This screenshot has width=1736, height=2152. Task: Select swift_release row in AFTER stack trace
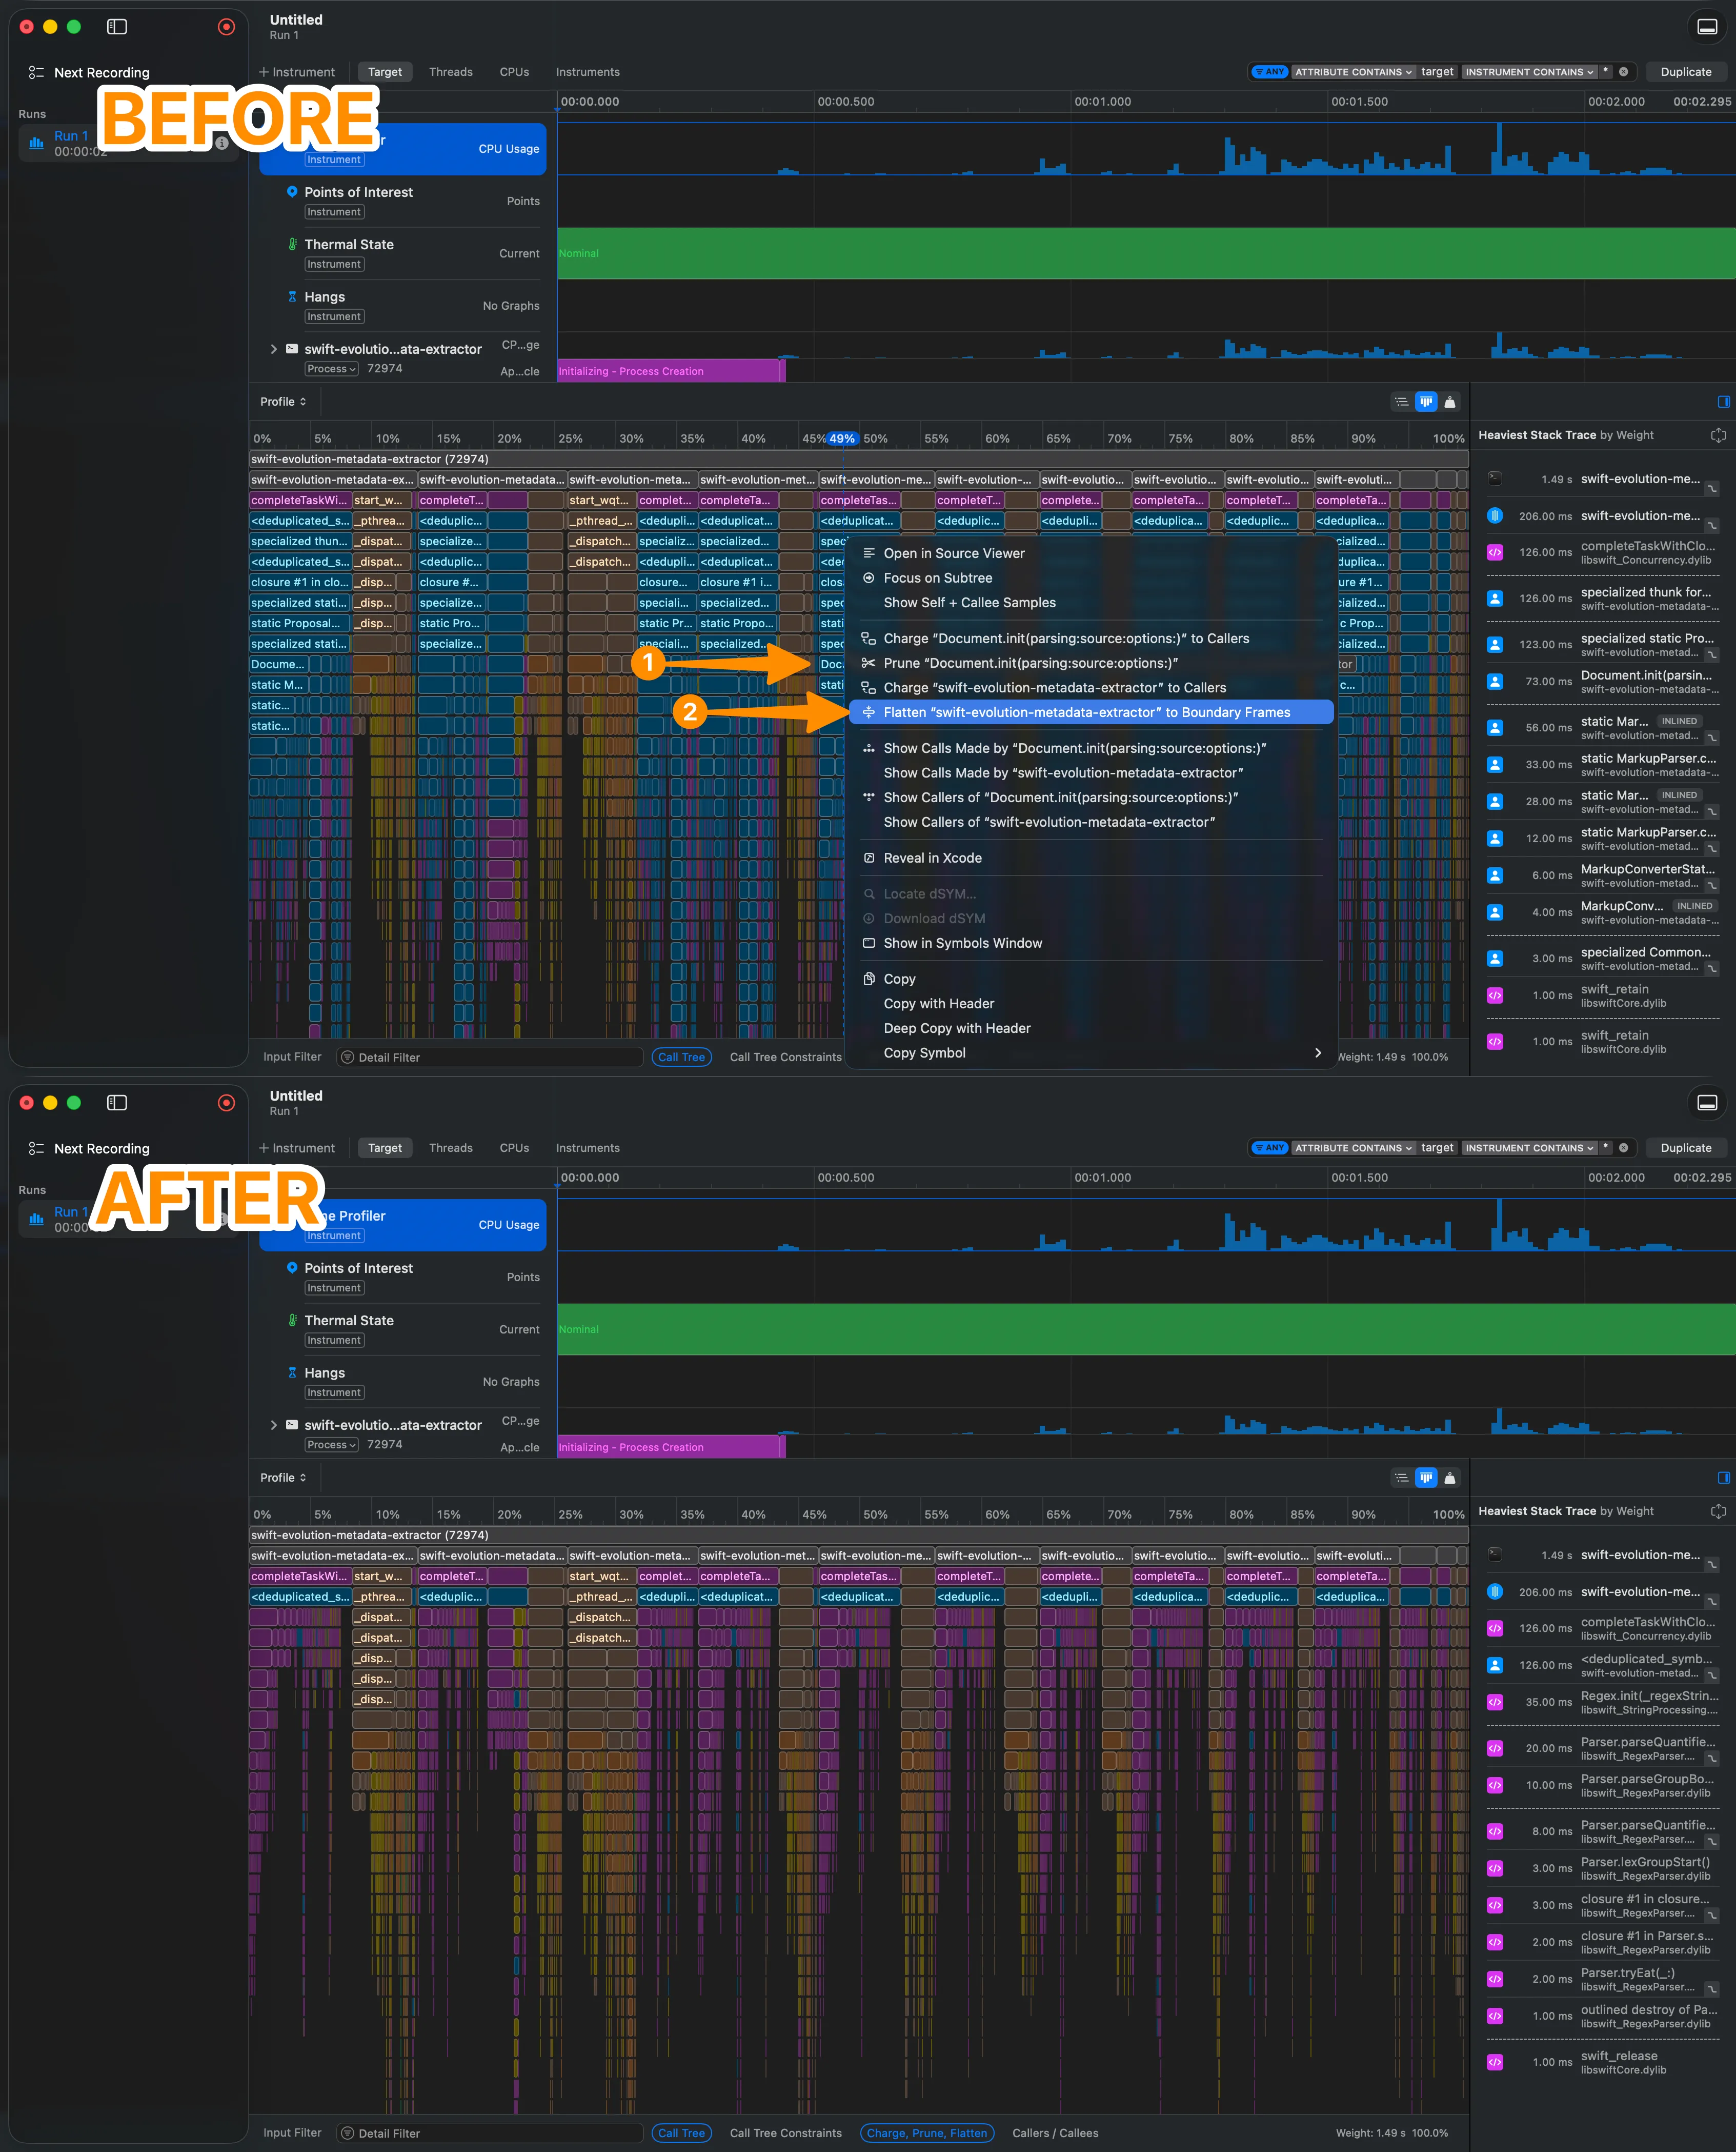[x=1602, y=2062]
